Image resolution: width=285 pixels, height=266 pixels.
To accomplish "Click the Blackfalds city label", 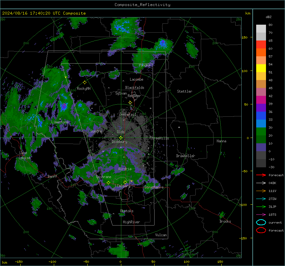I will pos(135,88).
